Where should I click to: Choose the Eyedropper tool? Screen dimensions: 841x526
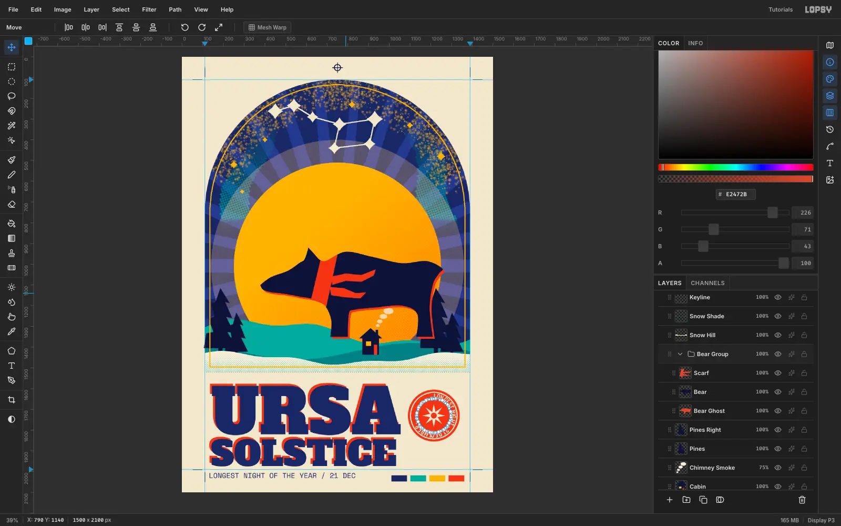12,332
